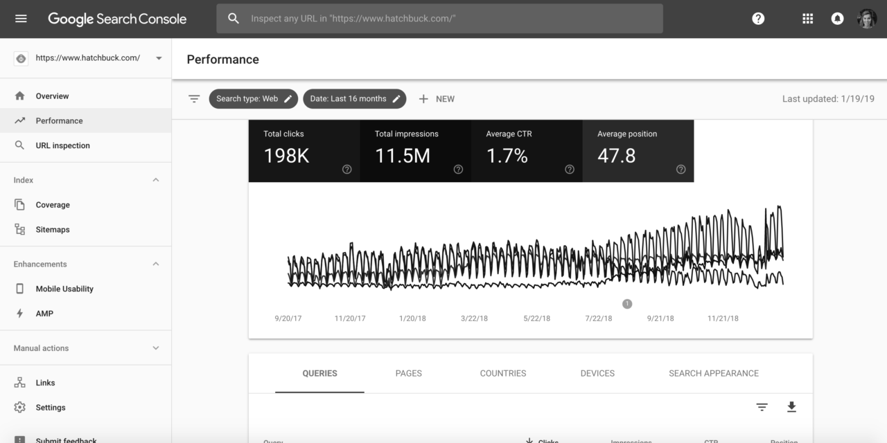Screen dimensions: 887x443
Task: Click the Links network icon
Action: tap(19, 383)
